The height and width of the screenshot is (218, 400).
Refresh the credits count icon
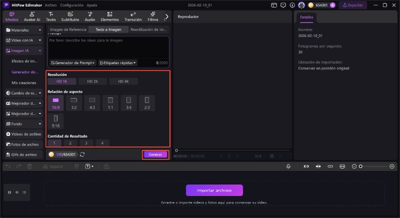click(x=82, y=154)
